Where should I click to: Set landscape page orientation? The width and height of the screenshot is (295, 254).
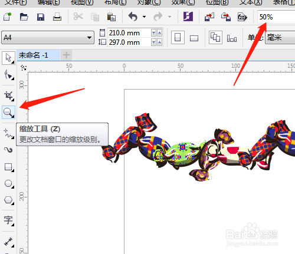coord(194,38)
